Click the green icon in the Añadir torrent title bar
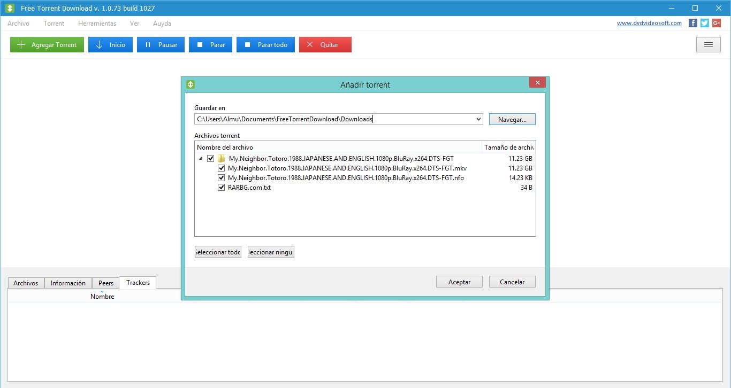This screenshot has height=388, width=731. pos(191,84)
